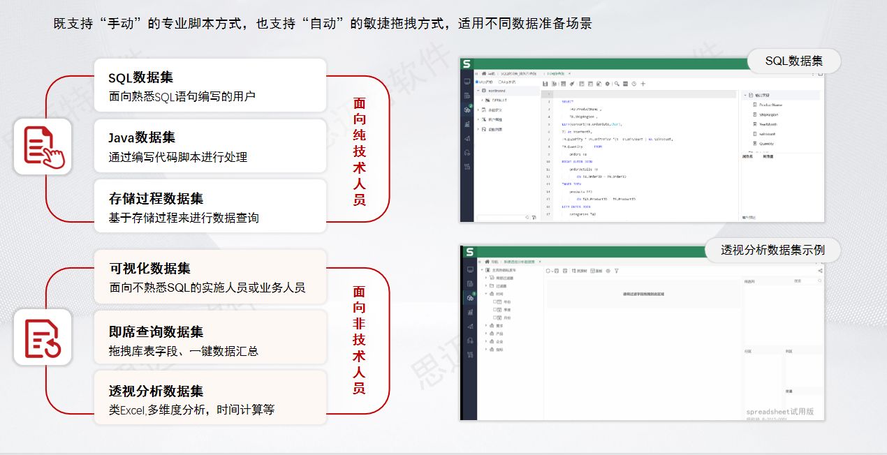
Task: Click the S logo in SQL dataset screenshot
Action: 466,64
